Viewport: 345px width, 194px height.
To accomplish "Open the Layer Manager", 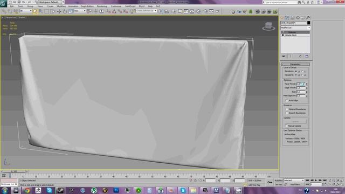I will [x=174, y=11].
